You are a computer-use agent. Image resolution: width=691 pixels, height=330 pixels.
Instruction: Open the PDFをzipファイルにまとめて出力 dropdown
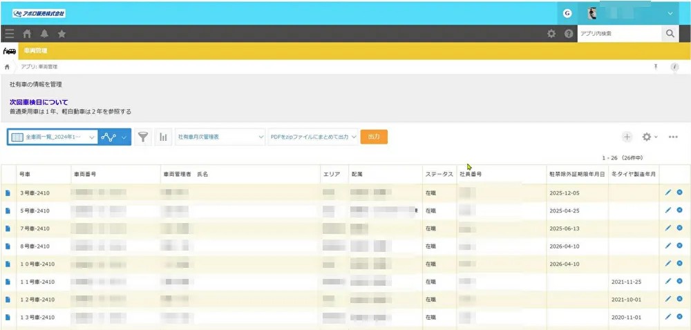point(314,137)
